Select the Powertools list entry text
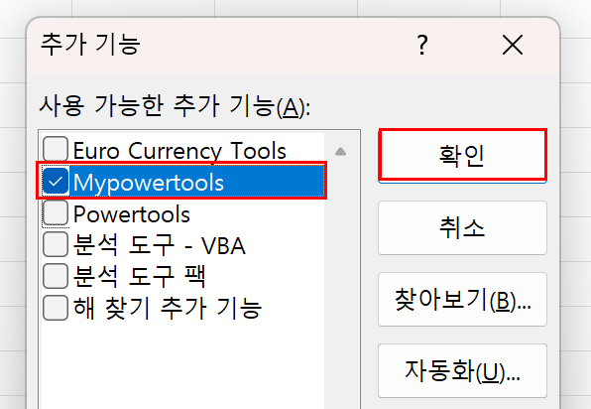The height and width of the screenshot is (409, 591). click(x=132, y=214)
